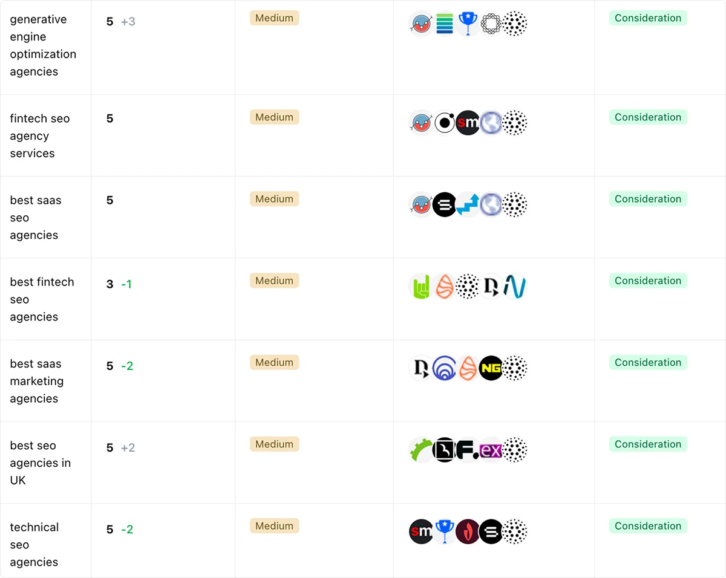Click yellow NG icon in best saas marketing agencies row

click(491, 368)
